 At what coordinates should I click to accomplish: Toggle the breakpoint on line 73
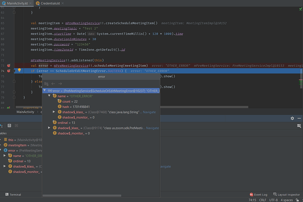[9, 65]
